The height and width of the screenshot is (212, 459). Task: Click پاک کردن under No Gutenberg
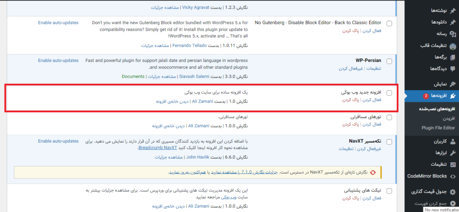click(351, 30)
